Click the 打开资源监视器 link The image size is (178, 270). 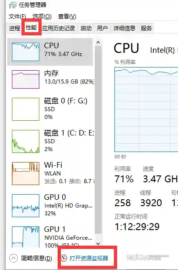tap(89, 258)
